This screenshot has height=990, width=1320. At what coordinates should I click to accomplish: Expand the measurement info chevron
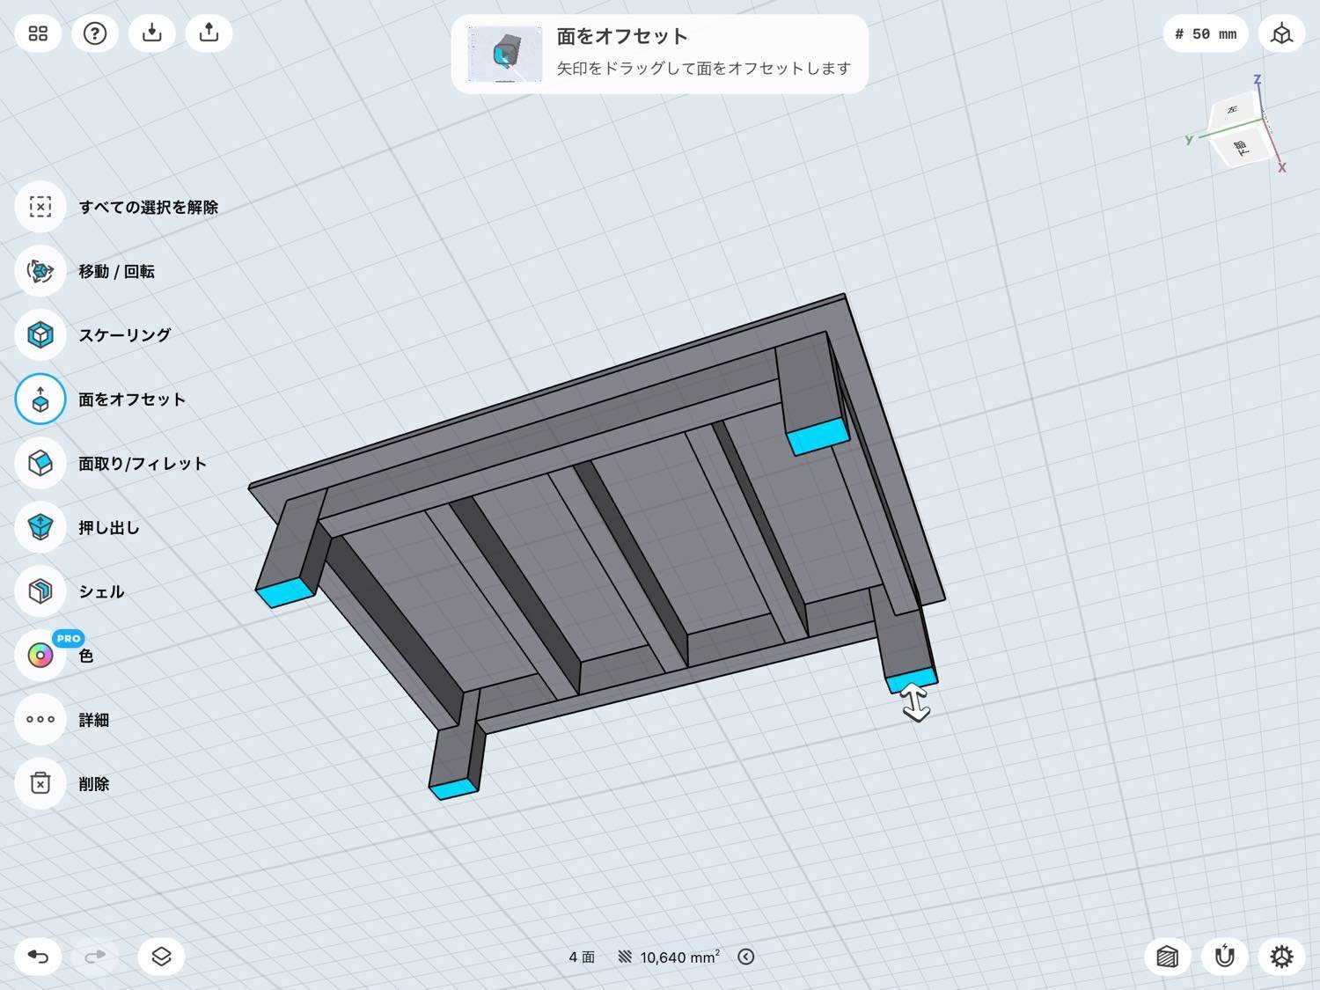tap(746, 957)
